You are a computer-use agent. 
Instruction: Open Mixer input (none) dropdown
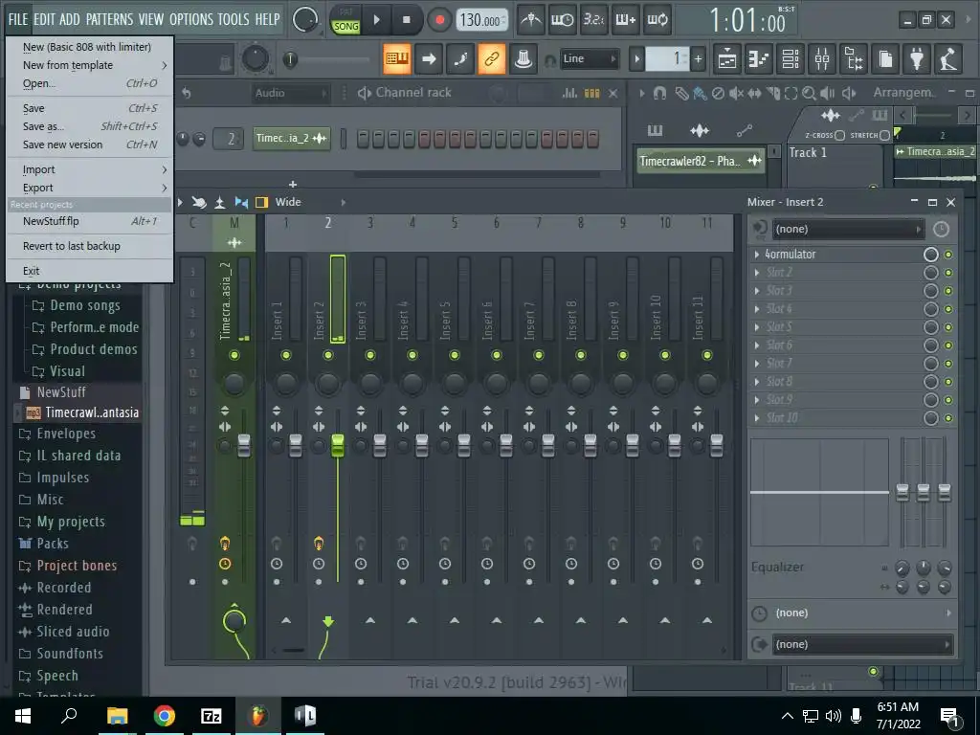coord(848,229)
